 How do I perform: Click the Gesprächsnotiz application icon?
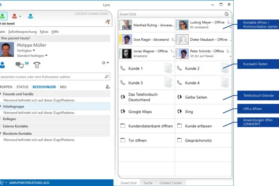[x=179, y=140]
